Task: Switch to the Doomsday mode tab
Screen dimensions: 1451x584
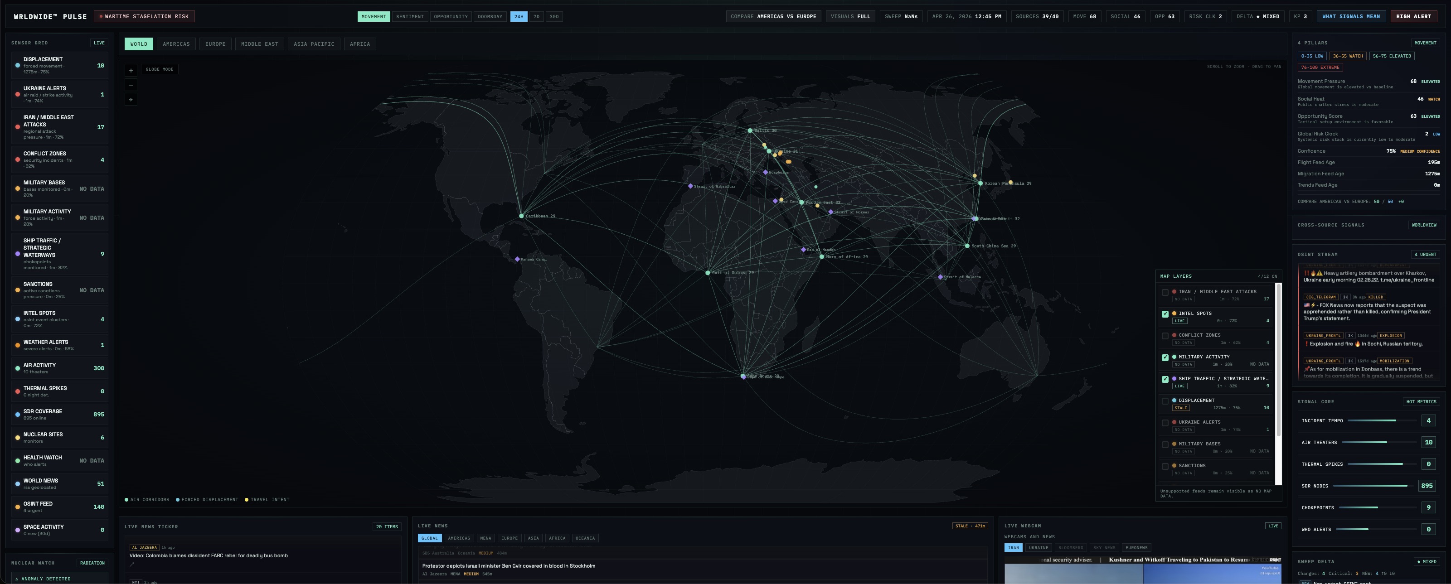Action: (490, 16)
